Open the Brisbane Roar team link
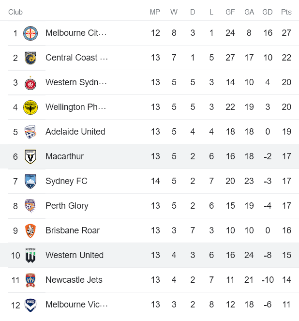 click(73, 230)
